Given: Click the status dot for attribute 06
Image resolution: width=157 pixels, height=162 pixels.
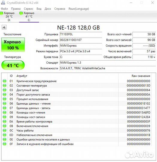Looking at the screenshot, I should coord(4,103).
